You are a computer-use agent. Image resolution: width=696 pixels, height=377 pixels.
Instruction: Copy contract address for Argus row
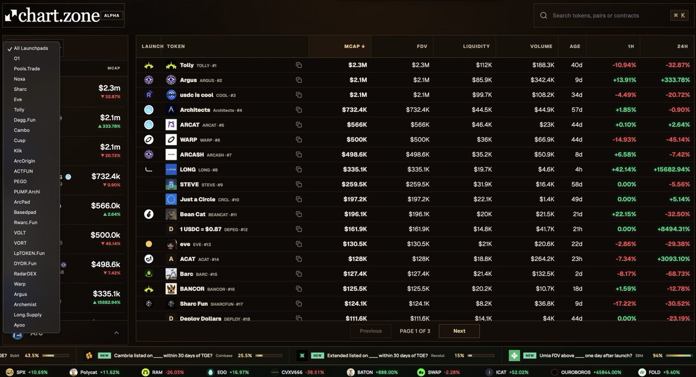299,80
